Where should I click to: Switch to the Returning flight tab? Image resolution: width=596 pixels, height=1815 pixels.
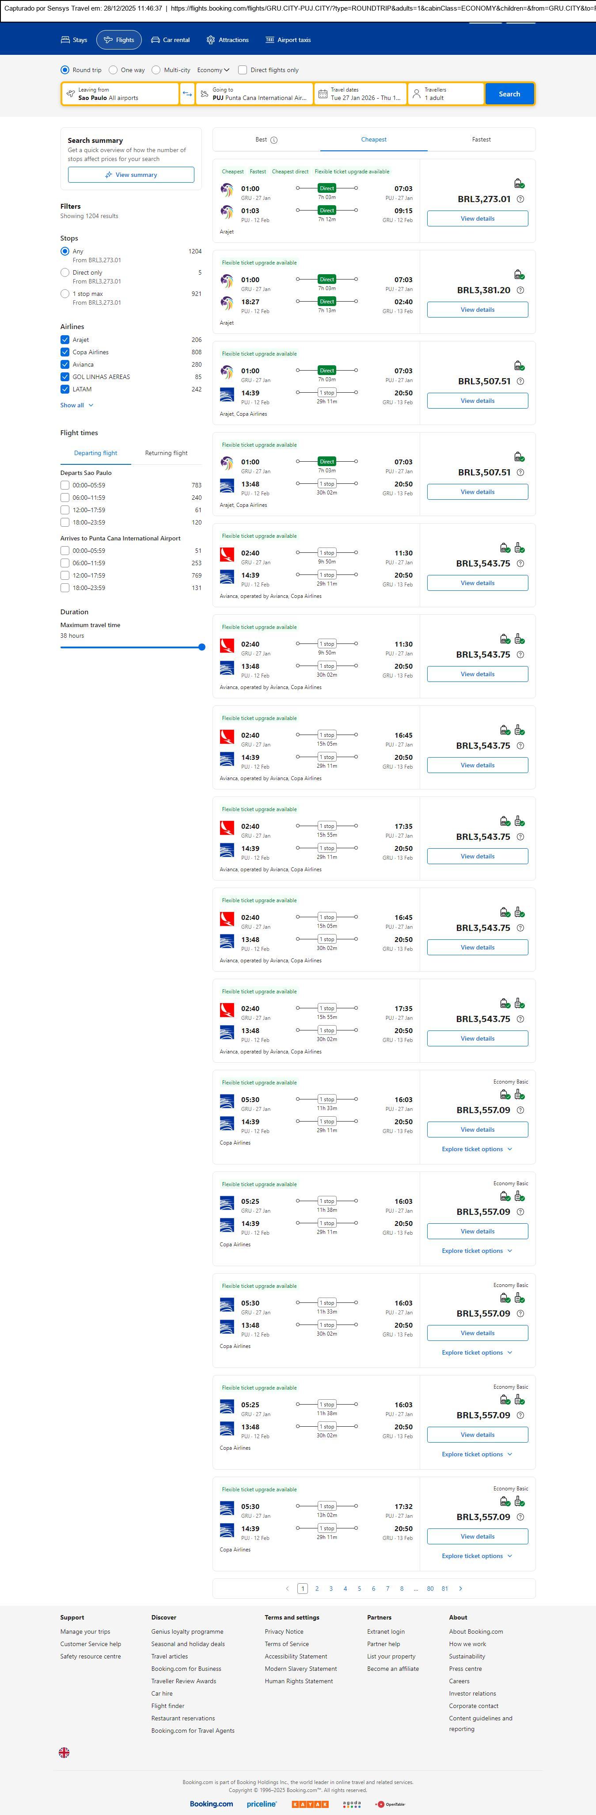coord(166,453)
